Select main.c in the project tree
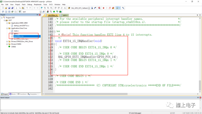This screenshot has width=202, height=114. click(16, 31)
